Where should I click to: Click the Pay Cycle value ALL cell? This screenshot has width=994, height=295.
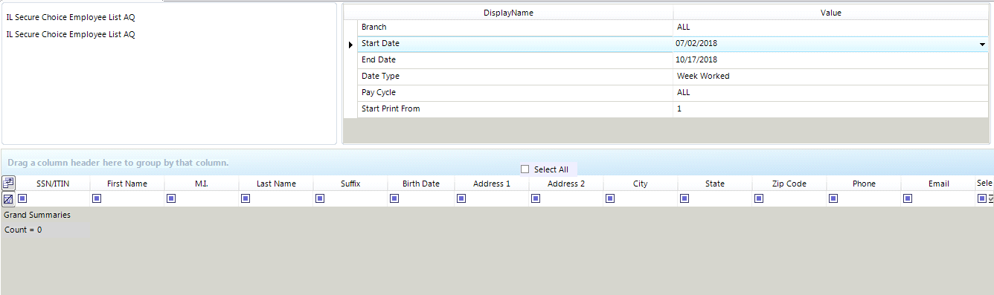point(831,93)
